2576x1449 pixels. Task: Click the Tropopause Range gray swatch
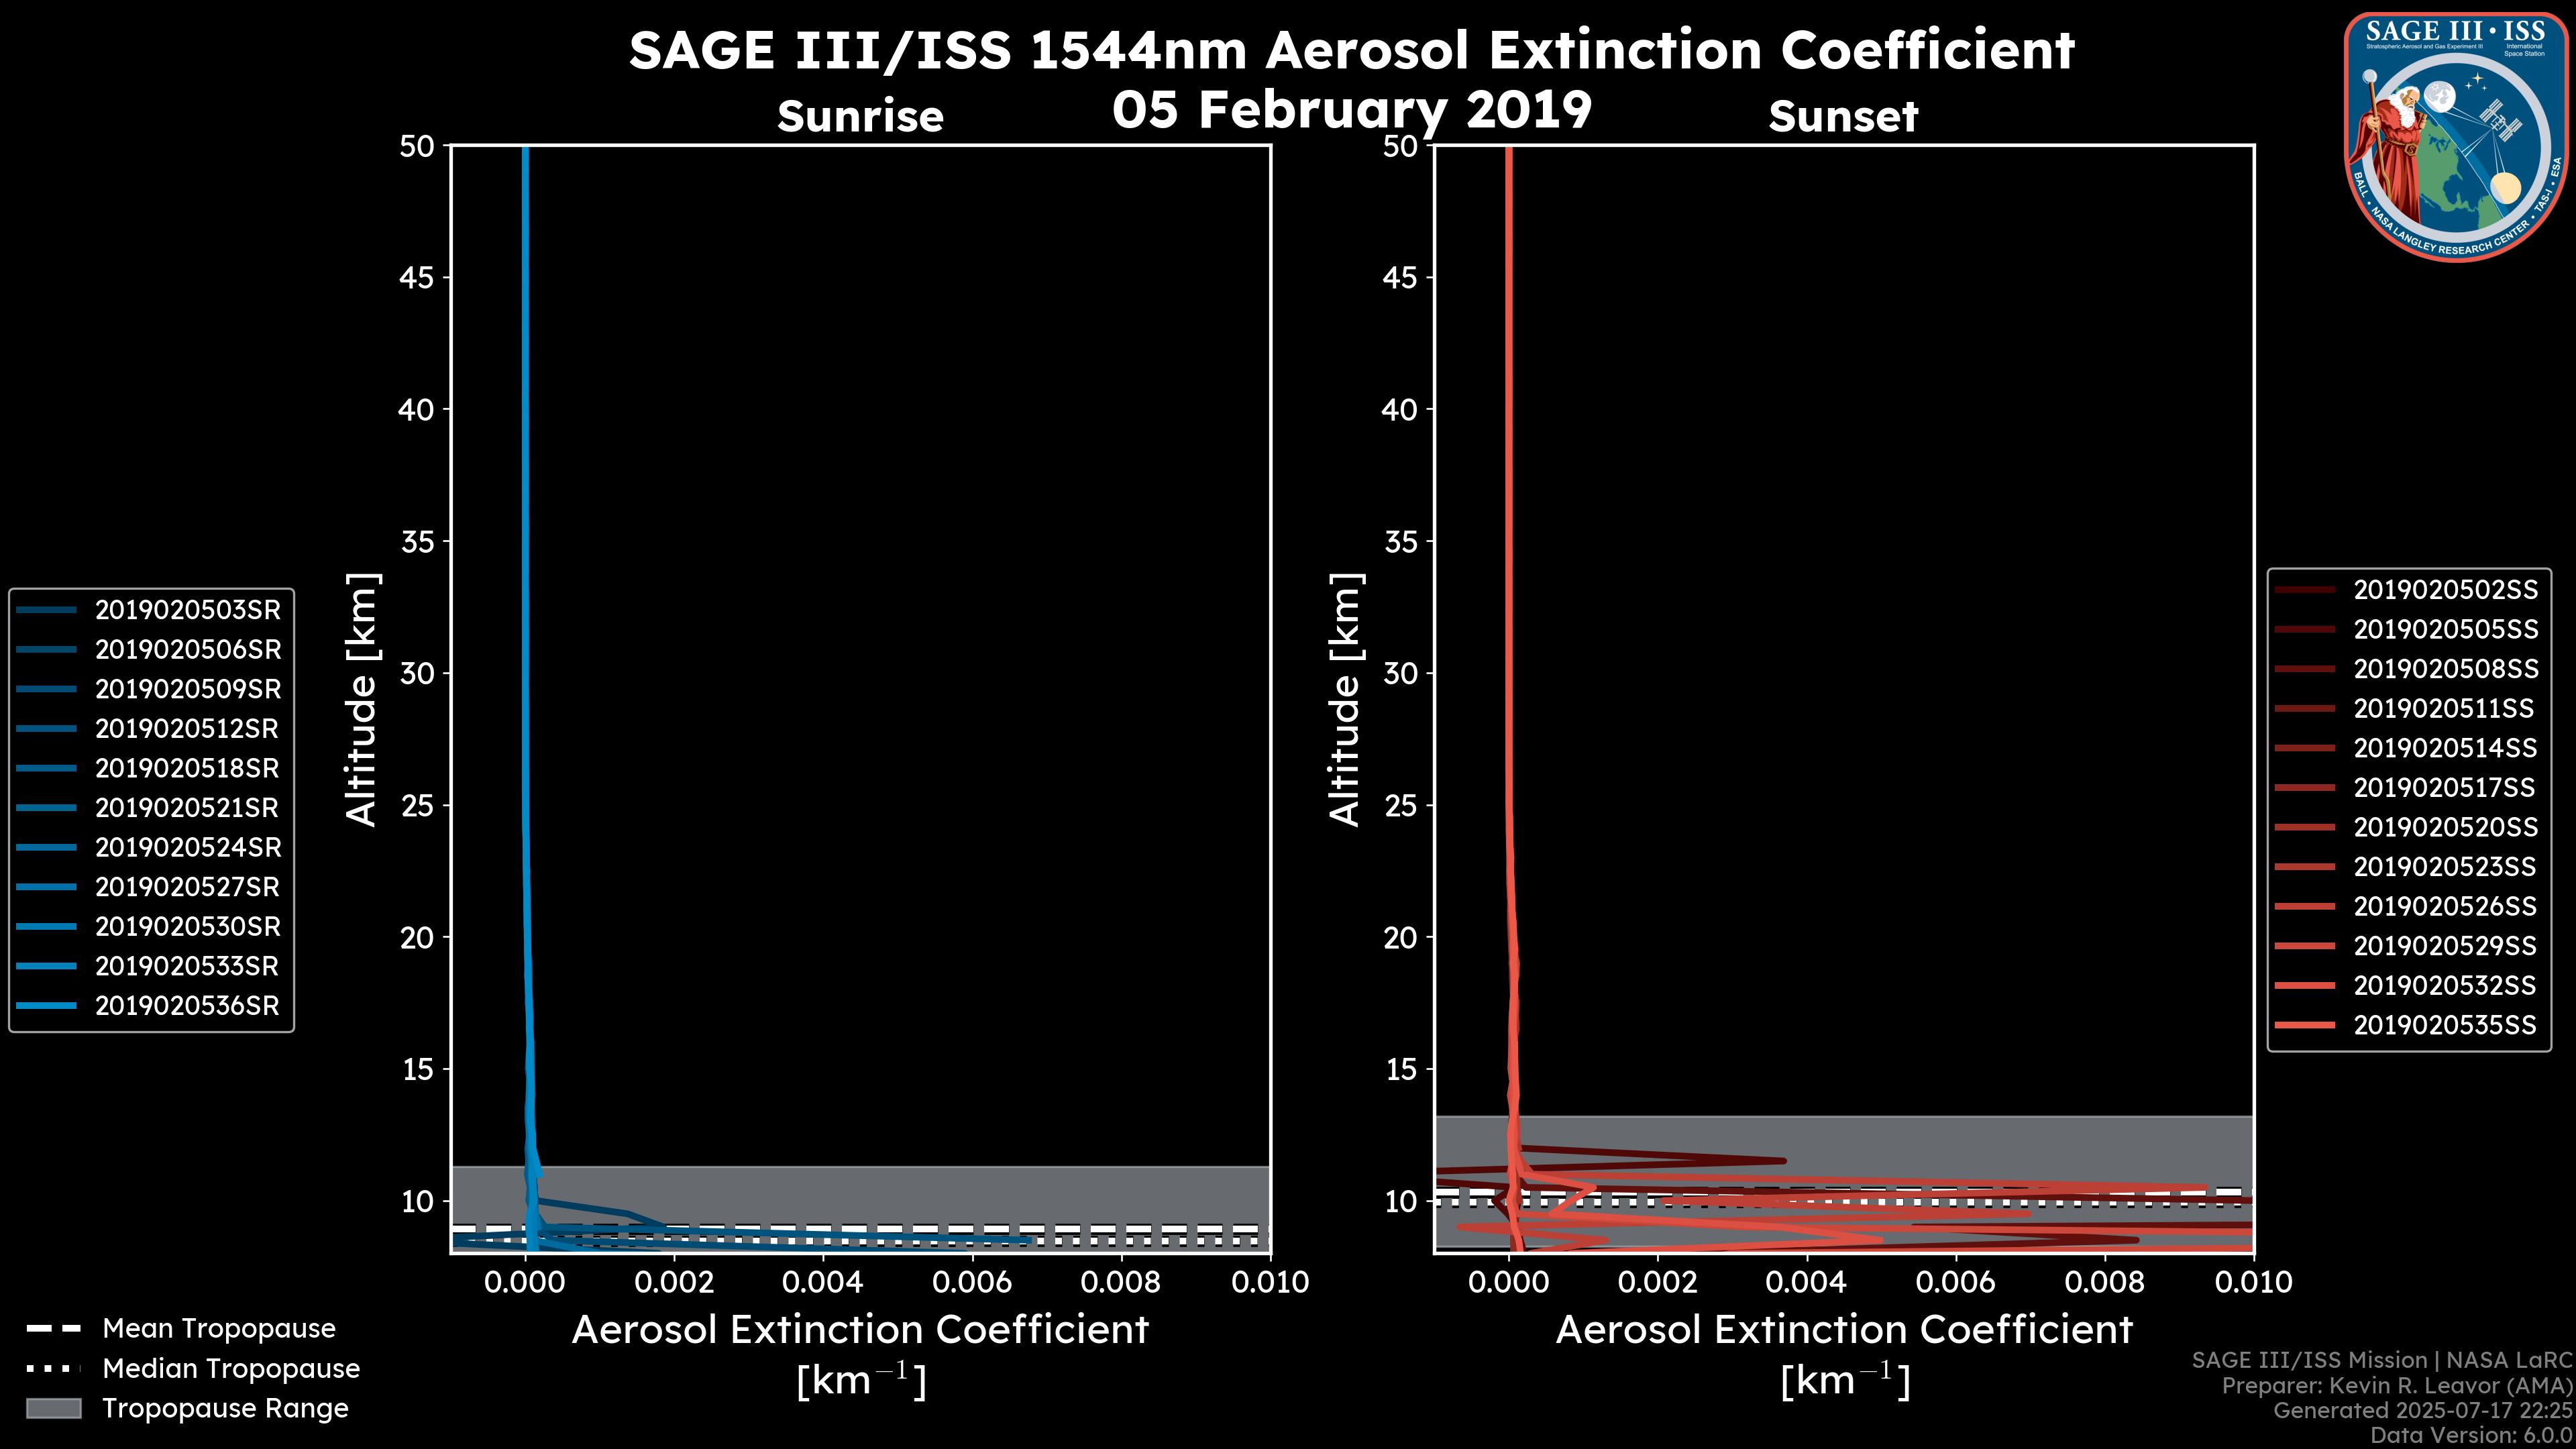(53, 1408)
